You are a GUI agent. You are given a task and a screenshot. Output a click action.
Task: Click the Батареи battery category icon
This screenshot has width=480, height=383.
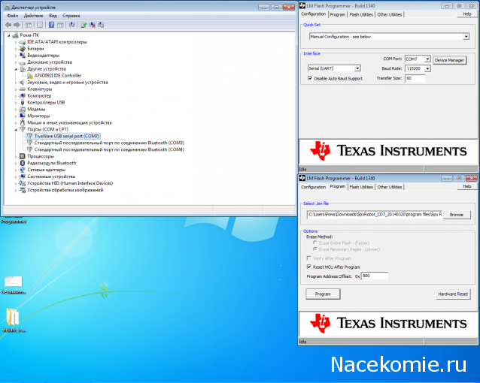23,48
